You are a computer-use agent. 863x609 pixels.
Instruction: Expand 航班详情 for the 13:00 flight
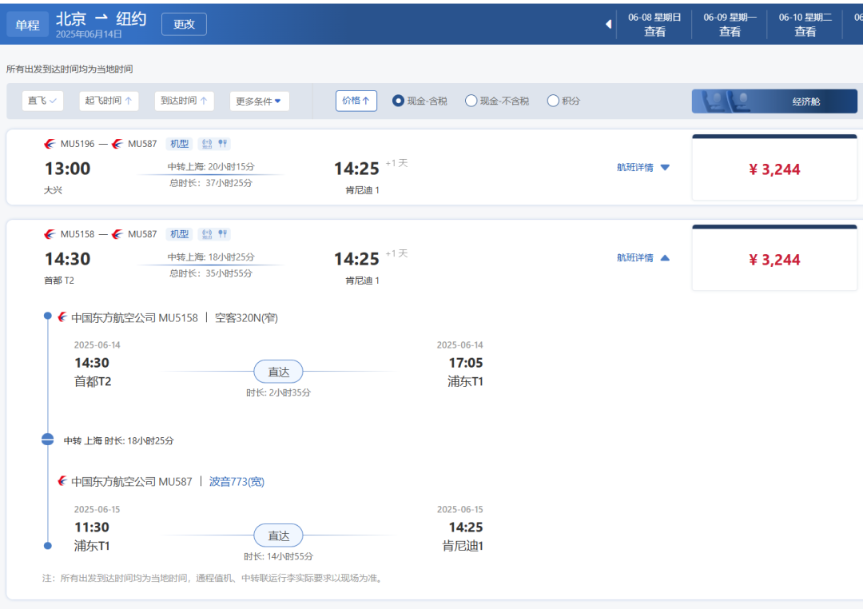[x=643, y=168]
